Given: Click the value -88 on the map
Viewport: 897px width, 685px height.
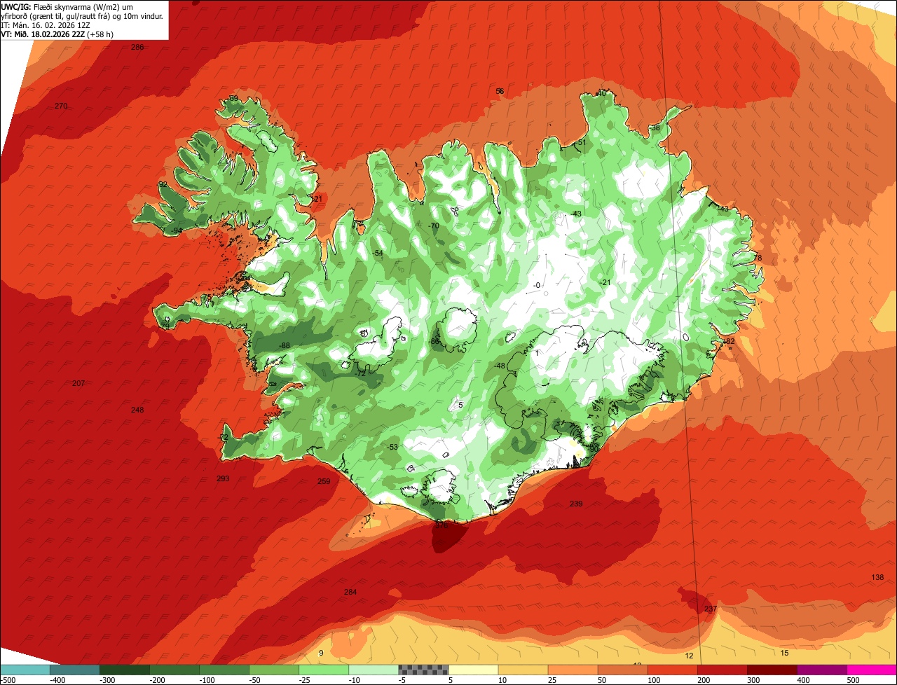Looking at the screenshot, I should click(x=284, y=346).
